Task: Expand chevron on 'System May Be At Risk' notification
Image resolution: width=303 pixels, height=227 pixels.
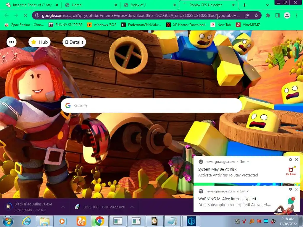Action: (248, 162)
